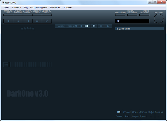Click the small panel icon left of seekbar
167x121 pixels.
[6, 65]
